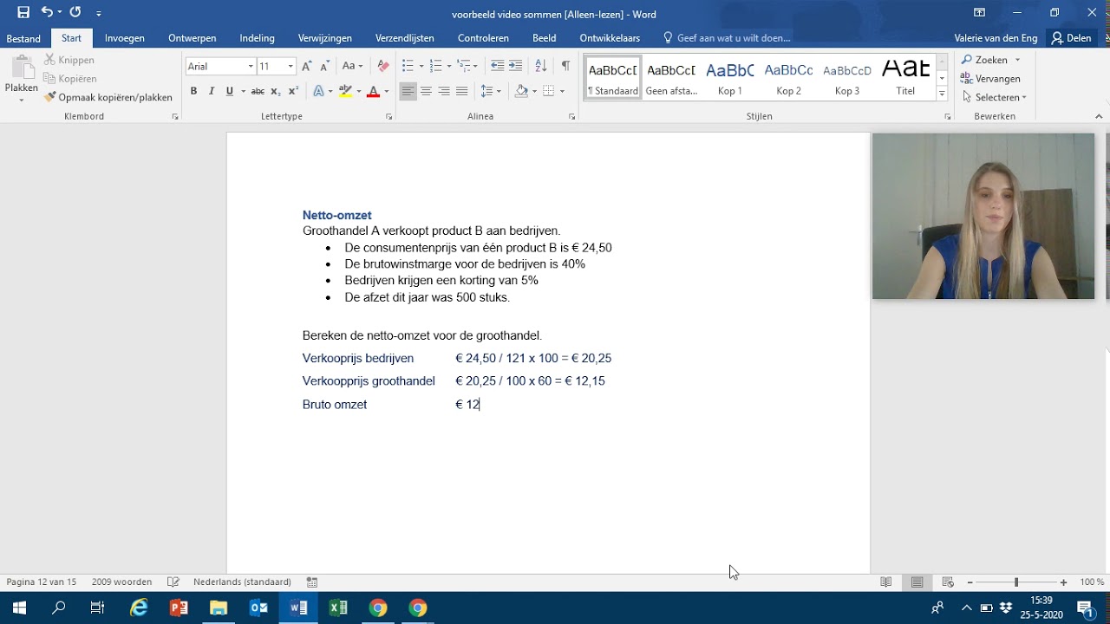Open the font size dropdown
Image resolution: width=1110 pixels, height=624 pixels.
tap(291, 66)
